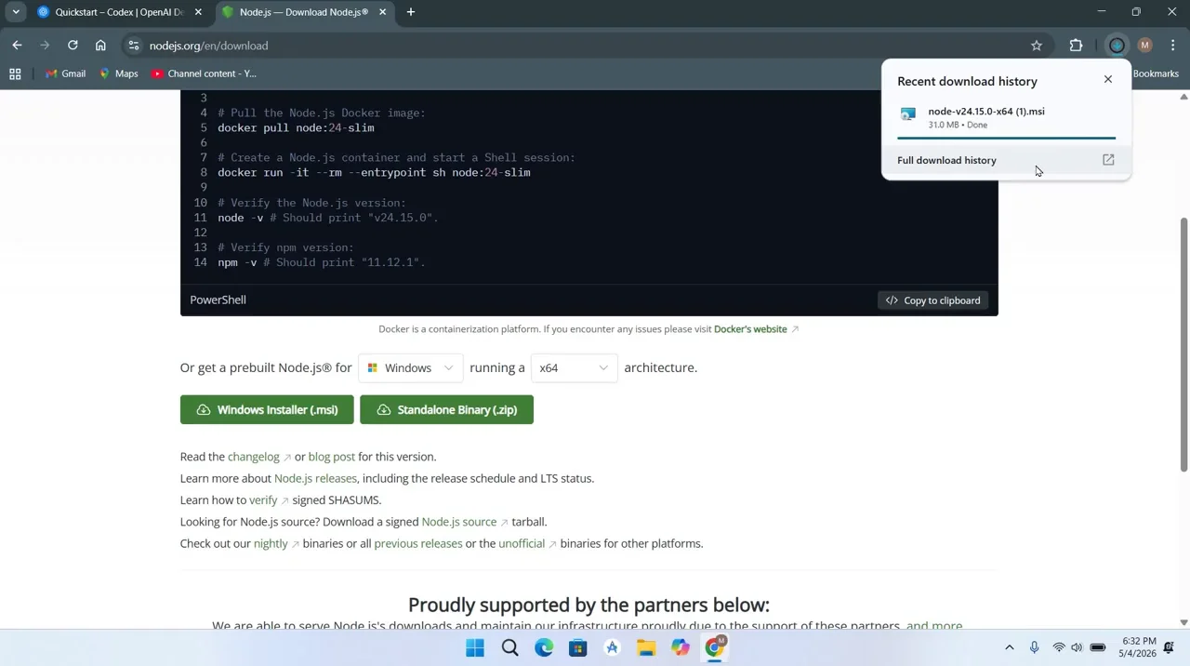Open Chrome three-dot menu
Screen dimensions: 1190x666
pos(1172,45)
